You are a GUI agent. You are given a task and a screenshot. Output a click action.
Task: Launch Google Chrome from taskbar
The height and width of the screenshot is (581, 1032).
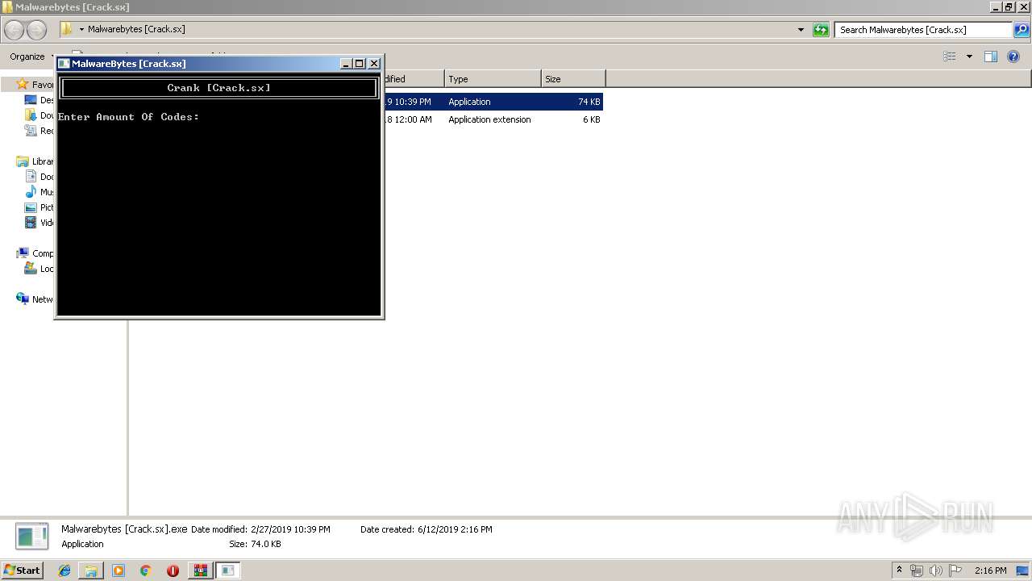(146, 571)
